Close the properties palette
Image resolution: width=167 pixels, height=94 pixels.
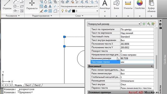160,21
